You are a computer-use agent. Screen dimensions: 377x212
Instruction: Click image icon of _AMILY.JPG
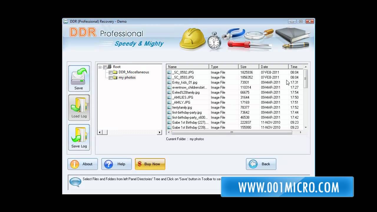point(169,102)
